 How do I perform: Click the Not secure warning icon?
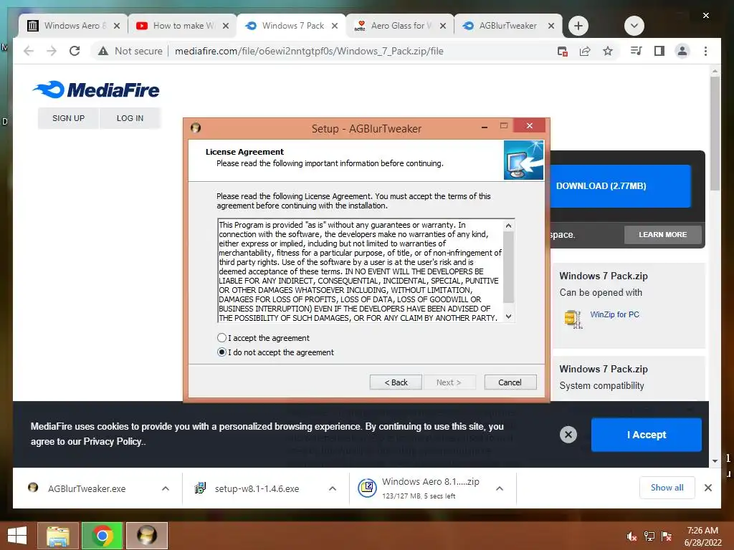click(x=103, y=51)
